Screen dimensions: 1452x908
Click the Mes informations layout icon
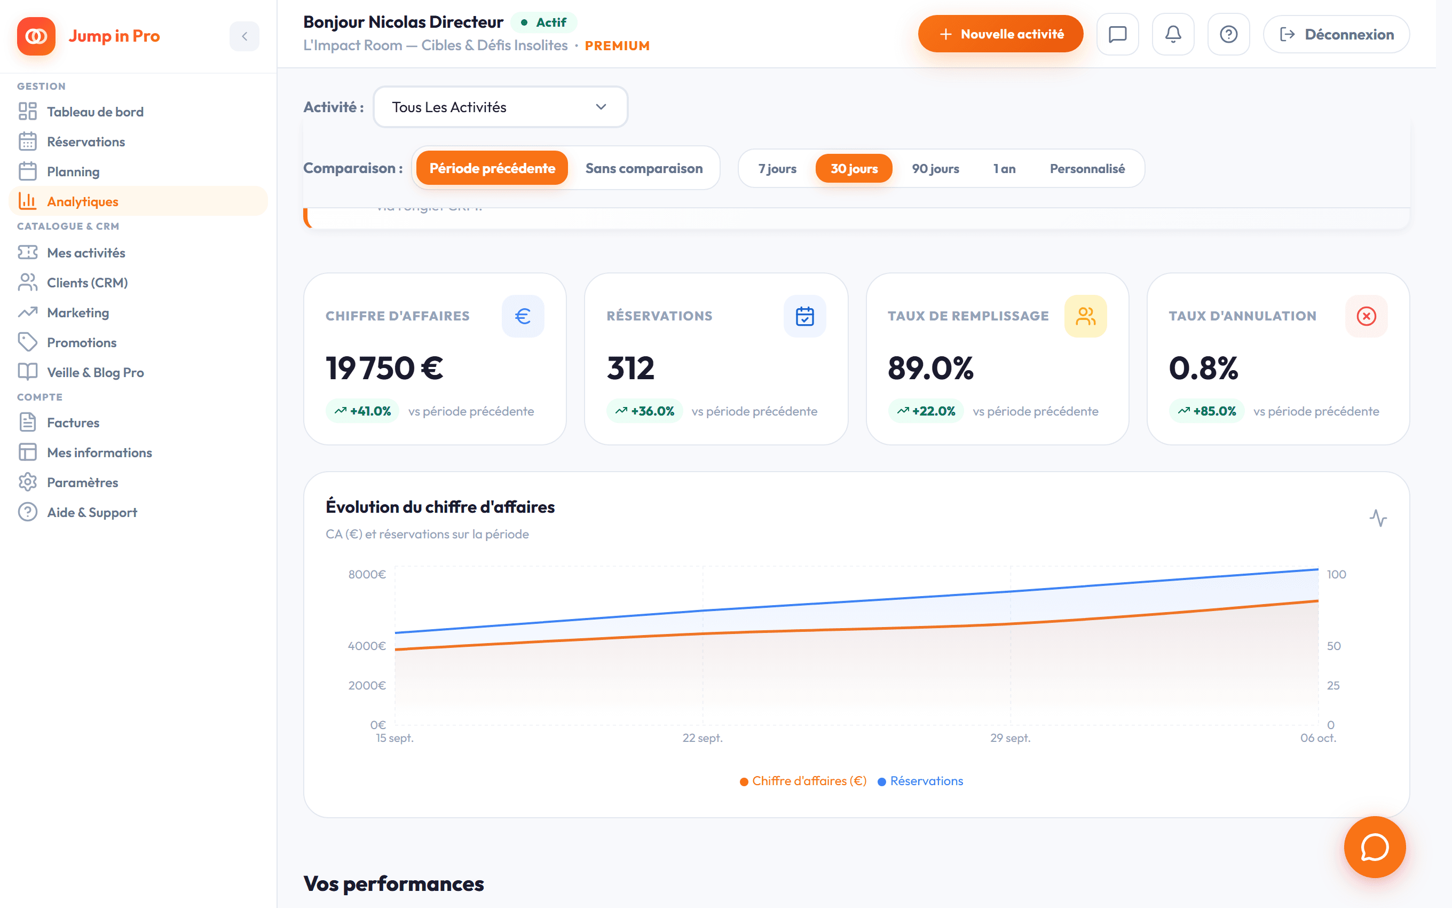pos(28,452)
